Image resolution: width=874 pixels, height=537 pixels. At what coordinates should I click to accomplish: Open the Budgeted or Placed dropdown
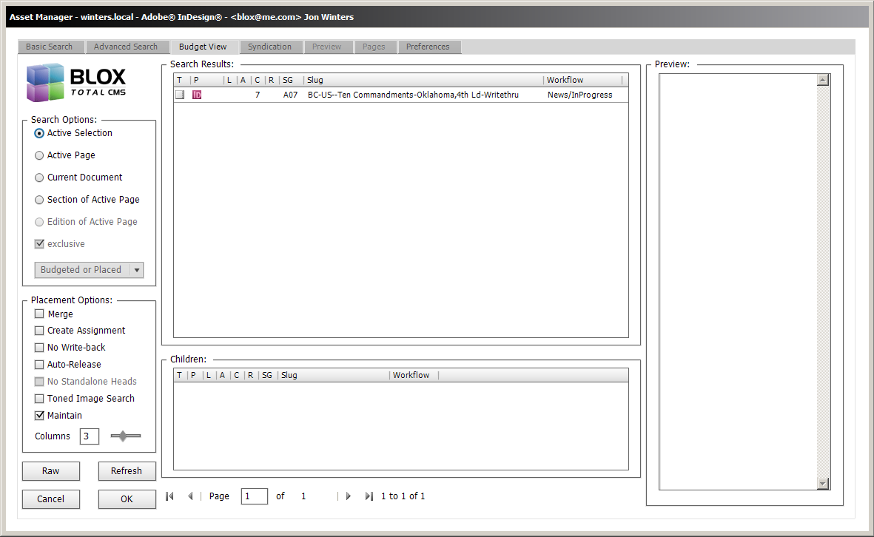(89, 270)
